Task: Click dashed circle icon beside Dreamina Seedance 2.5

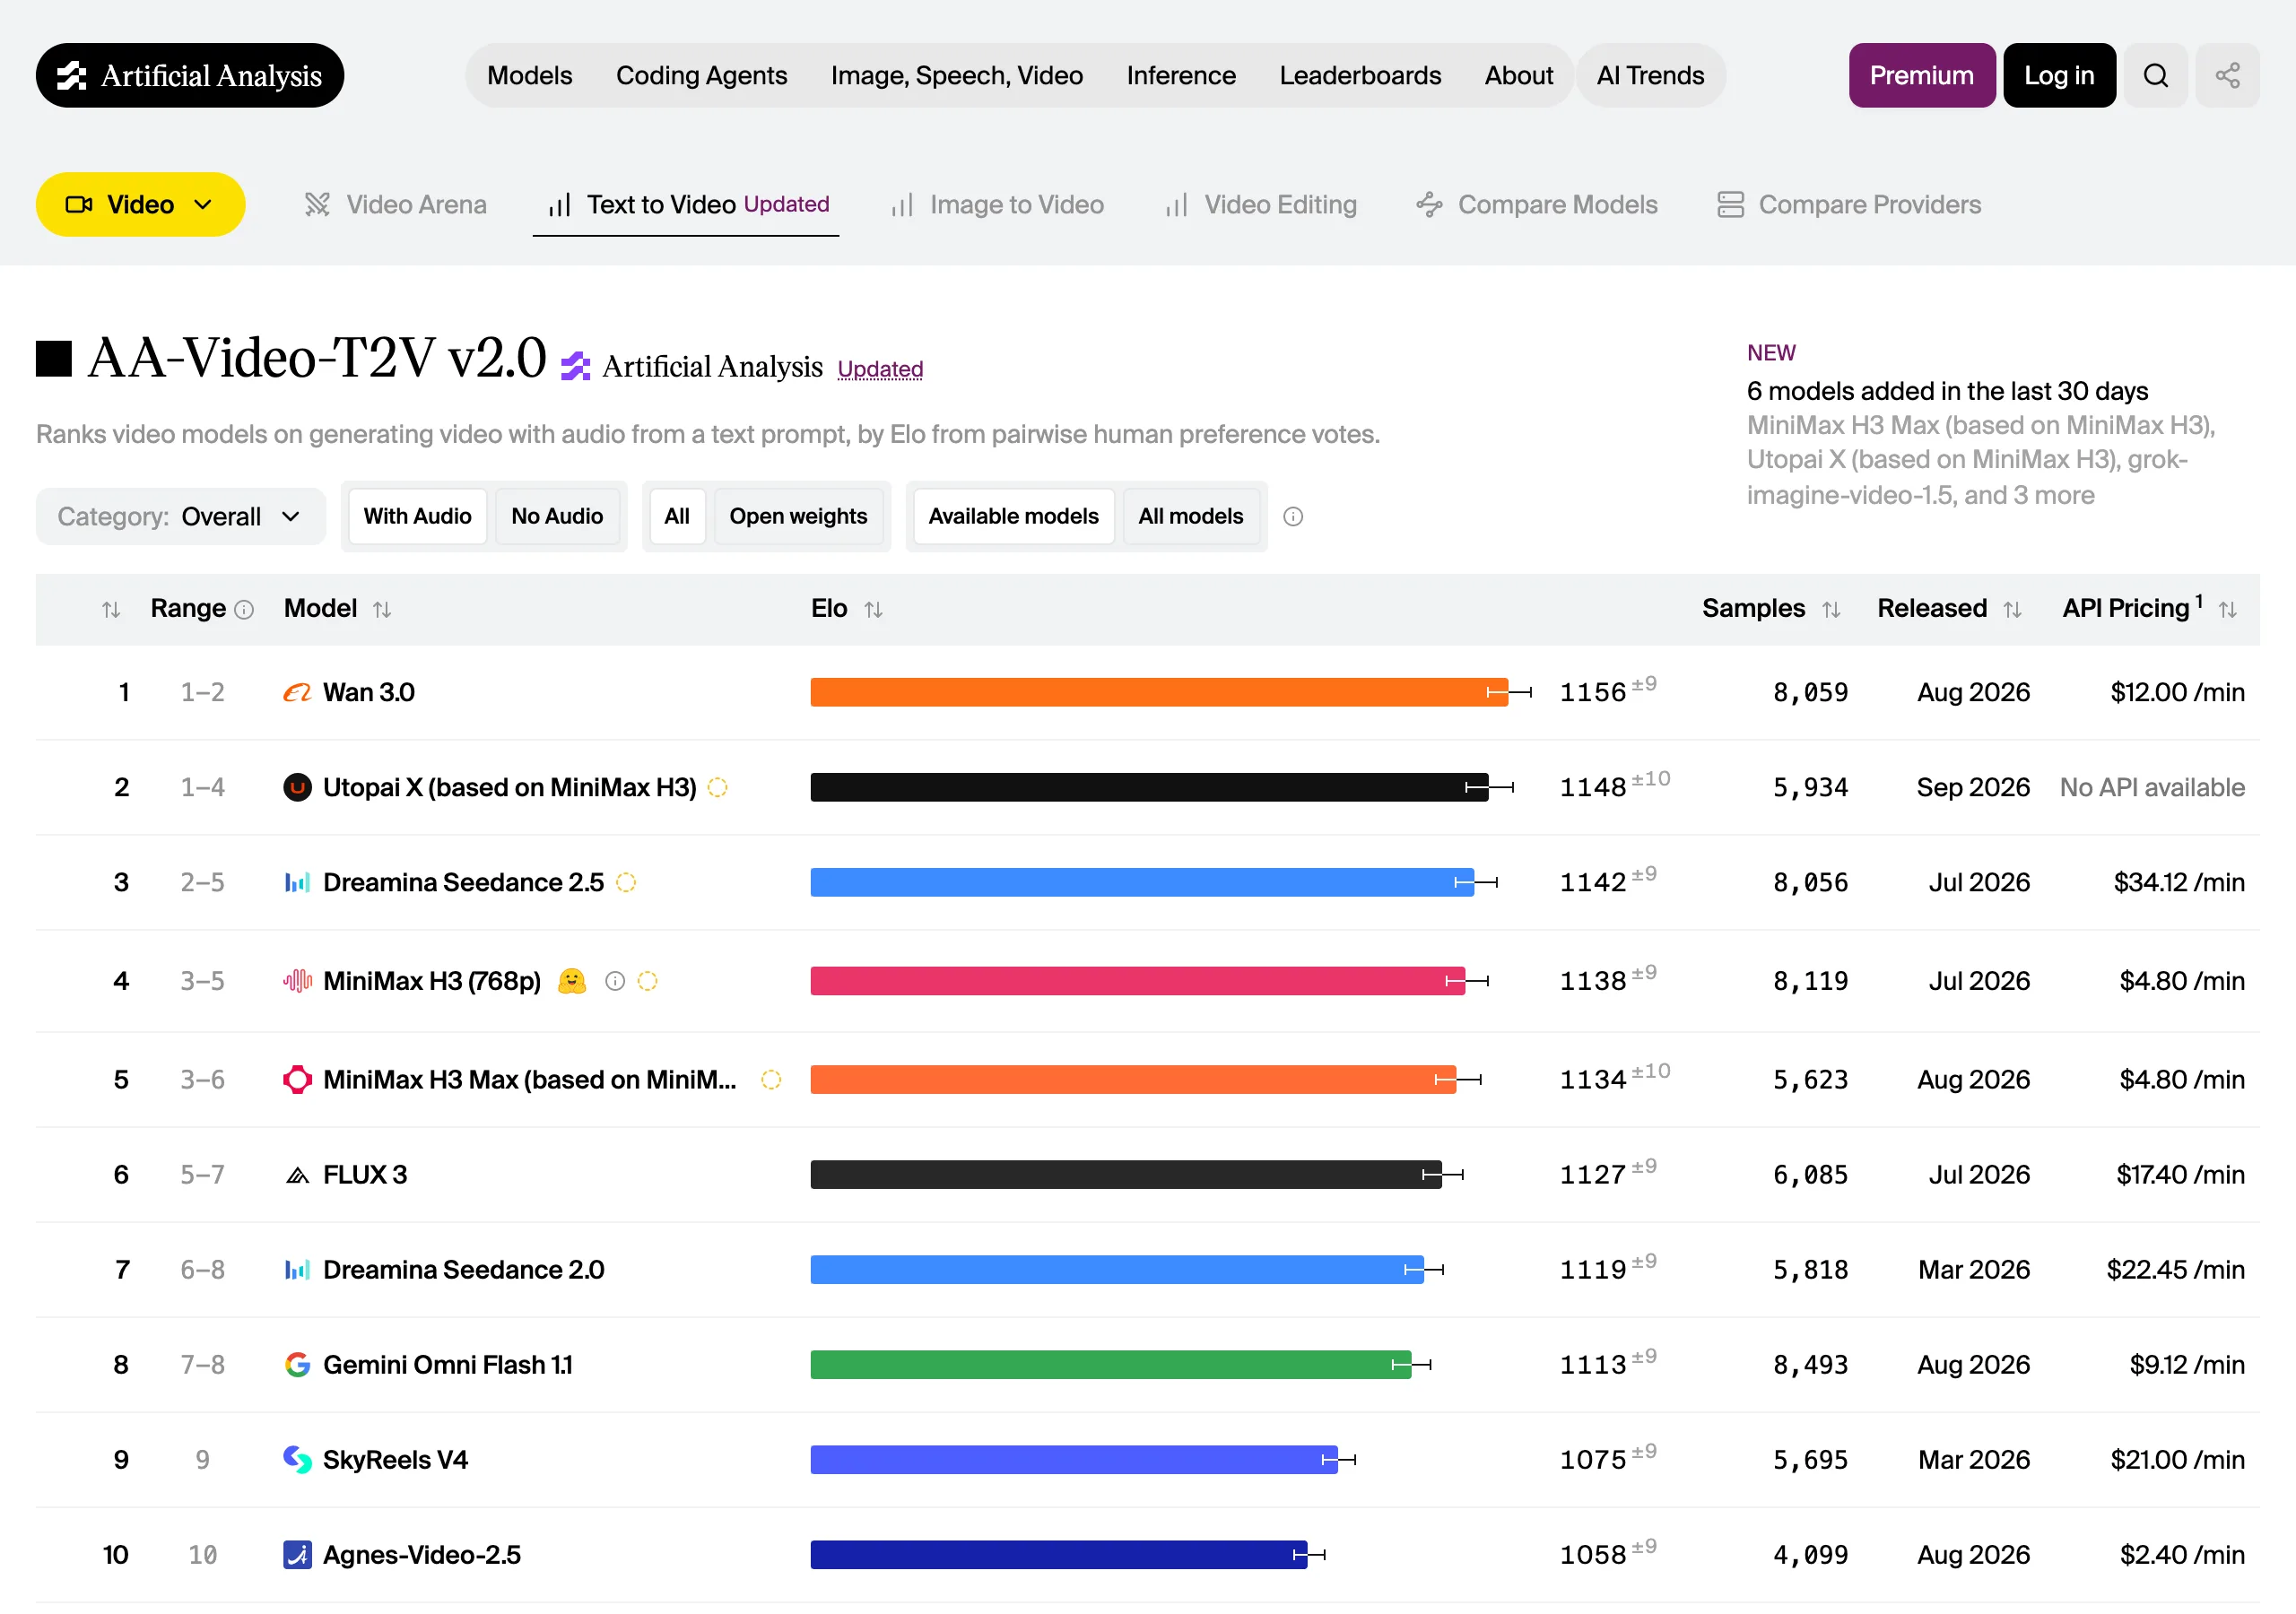Action: (626, 882)
